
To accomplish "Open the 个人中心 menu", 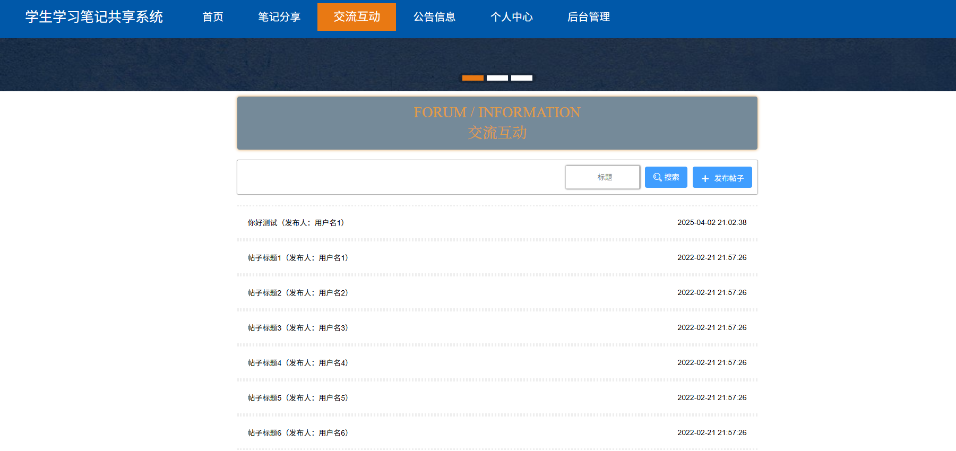I will pos(512,17).
